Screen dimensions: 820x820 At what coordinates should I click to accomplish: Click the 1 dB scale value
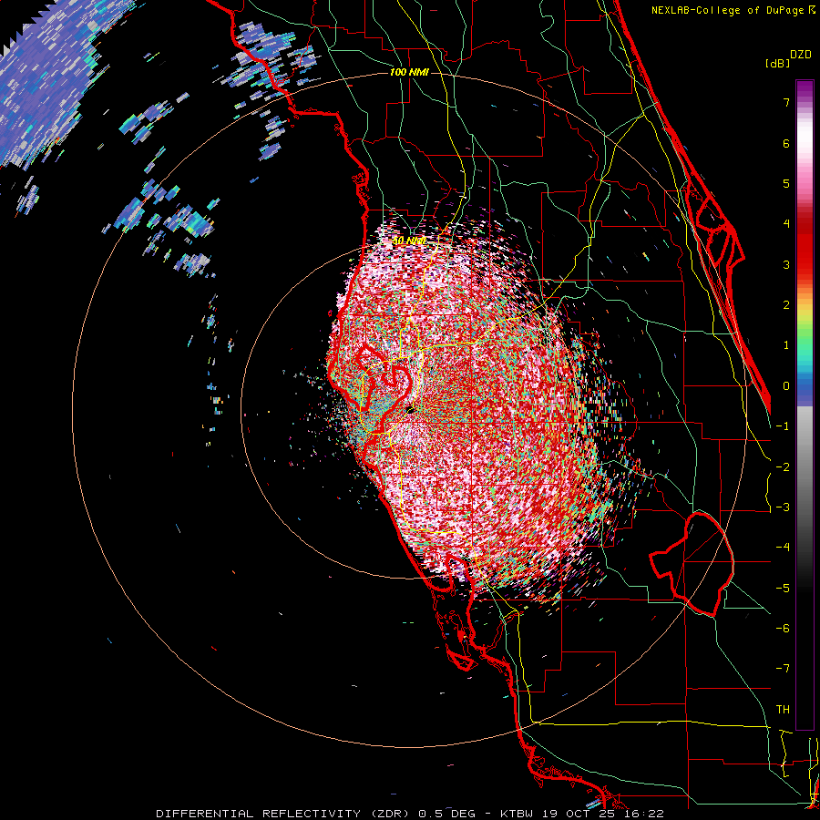[x=786, y=345]
